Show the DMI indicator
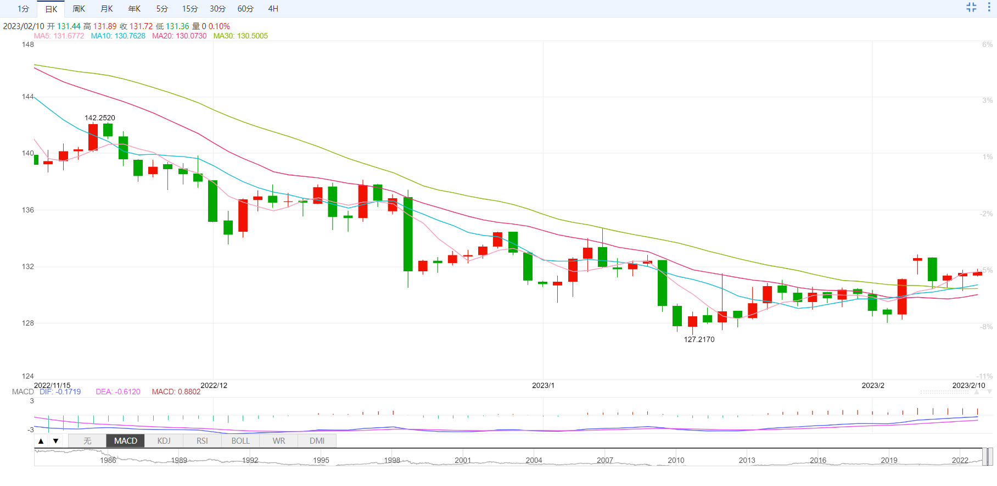The height and width of the screenshot is (486, 997). click(x=317, y=441)
